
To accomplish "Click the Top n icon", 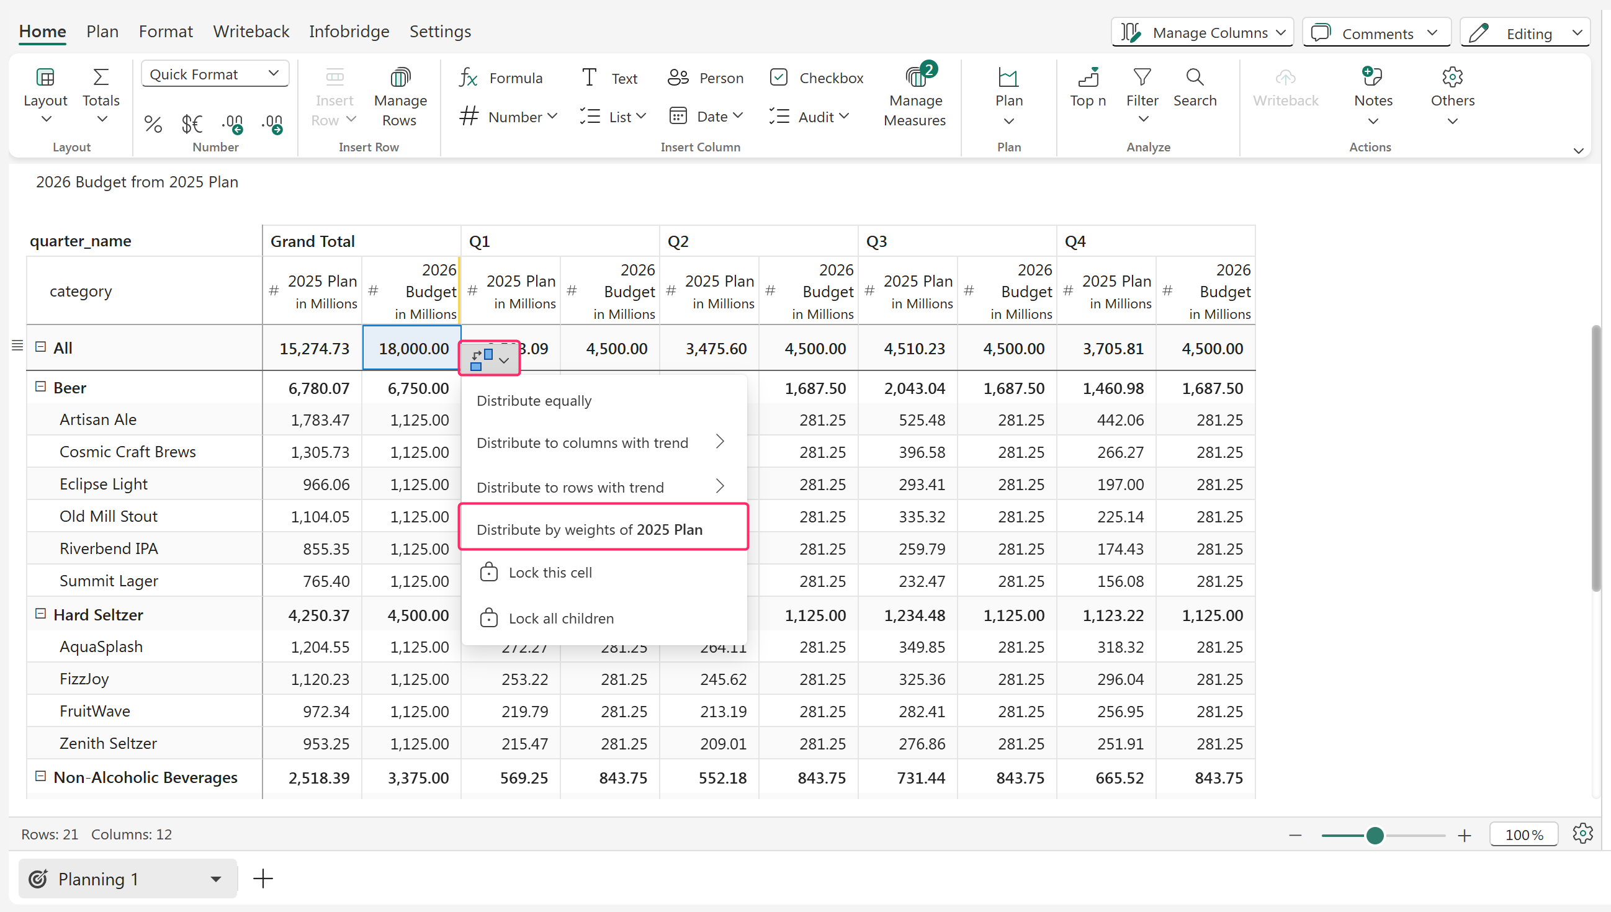I will click(x=1087, y=78).
